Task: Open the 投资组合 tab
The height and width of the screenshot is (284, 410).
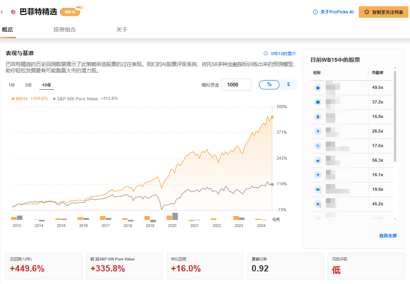Action: [x=65, y=30]
